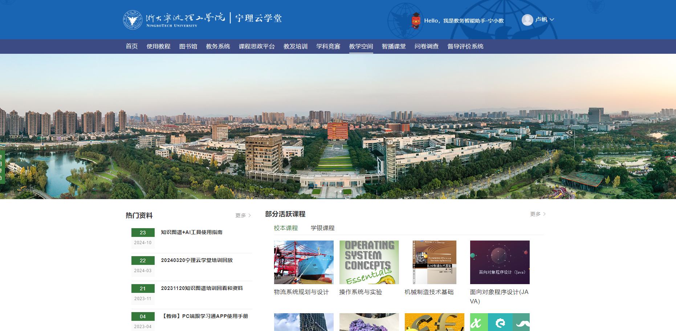
Task: Switch to the 学银课程 tab
Action: click(322, 228)
